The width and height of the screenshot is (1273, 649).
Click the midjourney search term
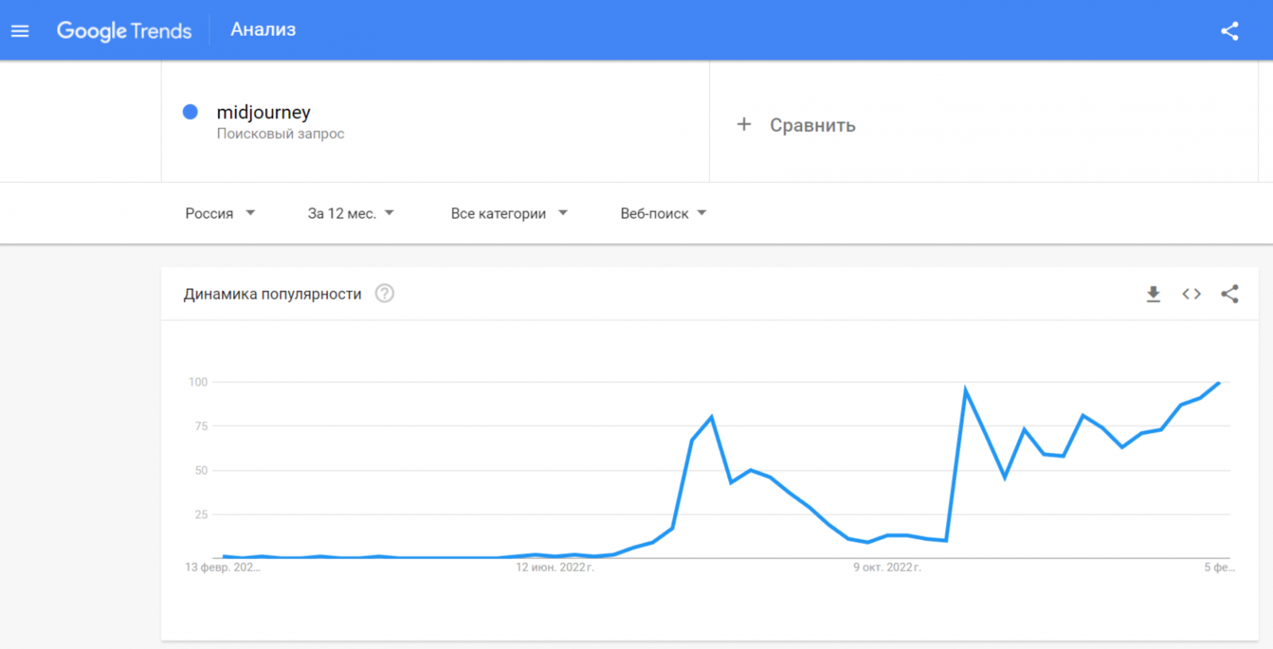263,112
